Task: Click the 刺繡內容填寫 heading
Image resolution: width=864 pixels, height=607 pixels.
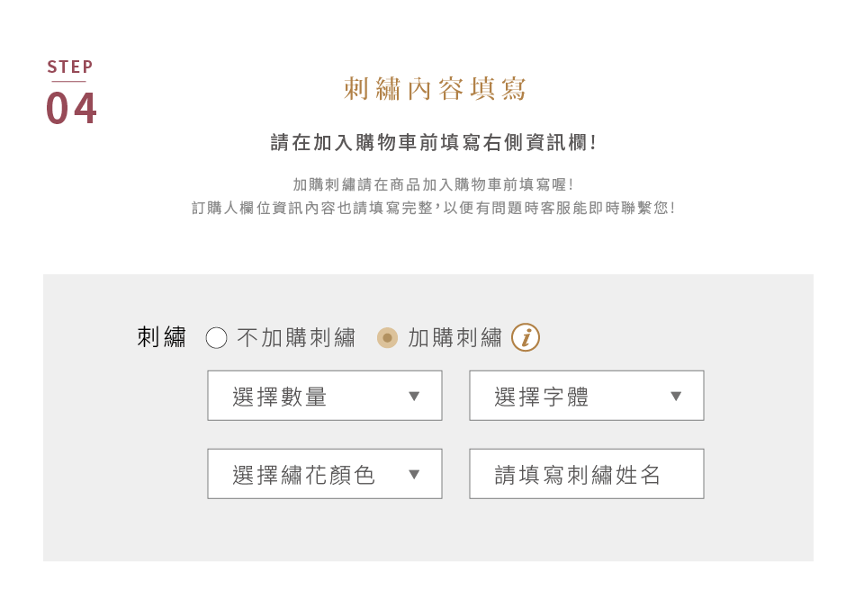Action: [x=435, y=89]
